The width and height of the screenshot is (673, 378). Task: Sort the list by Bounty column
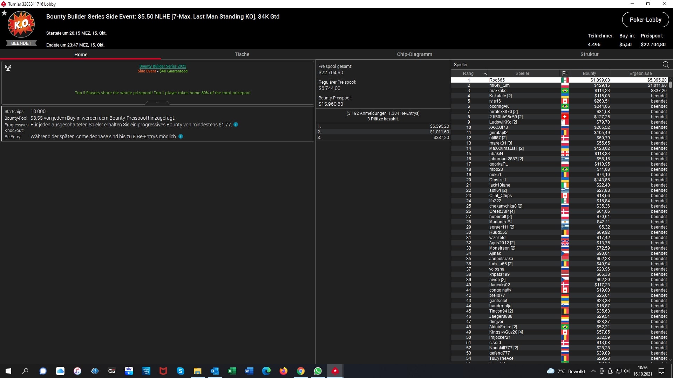pos(589,73)
